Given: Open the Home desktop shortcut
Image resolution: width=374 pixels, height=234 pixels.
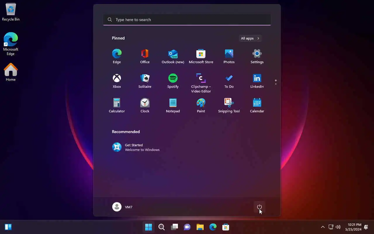Looking at the screenshot, I should [x=11, y=72].
